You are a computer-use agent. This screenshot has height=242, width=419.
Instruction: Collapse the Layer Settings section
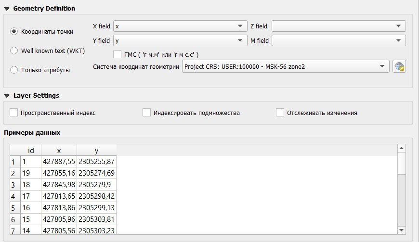tap(7, 96)
